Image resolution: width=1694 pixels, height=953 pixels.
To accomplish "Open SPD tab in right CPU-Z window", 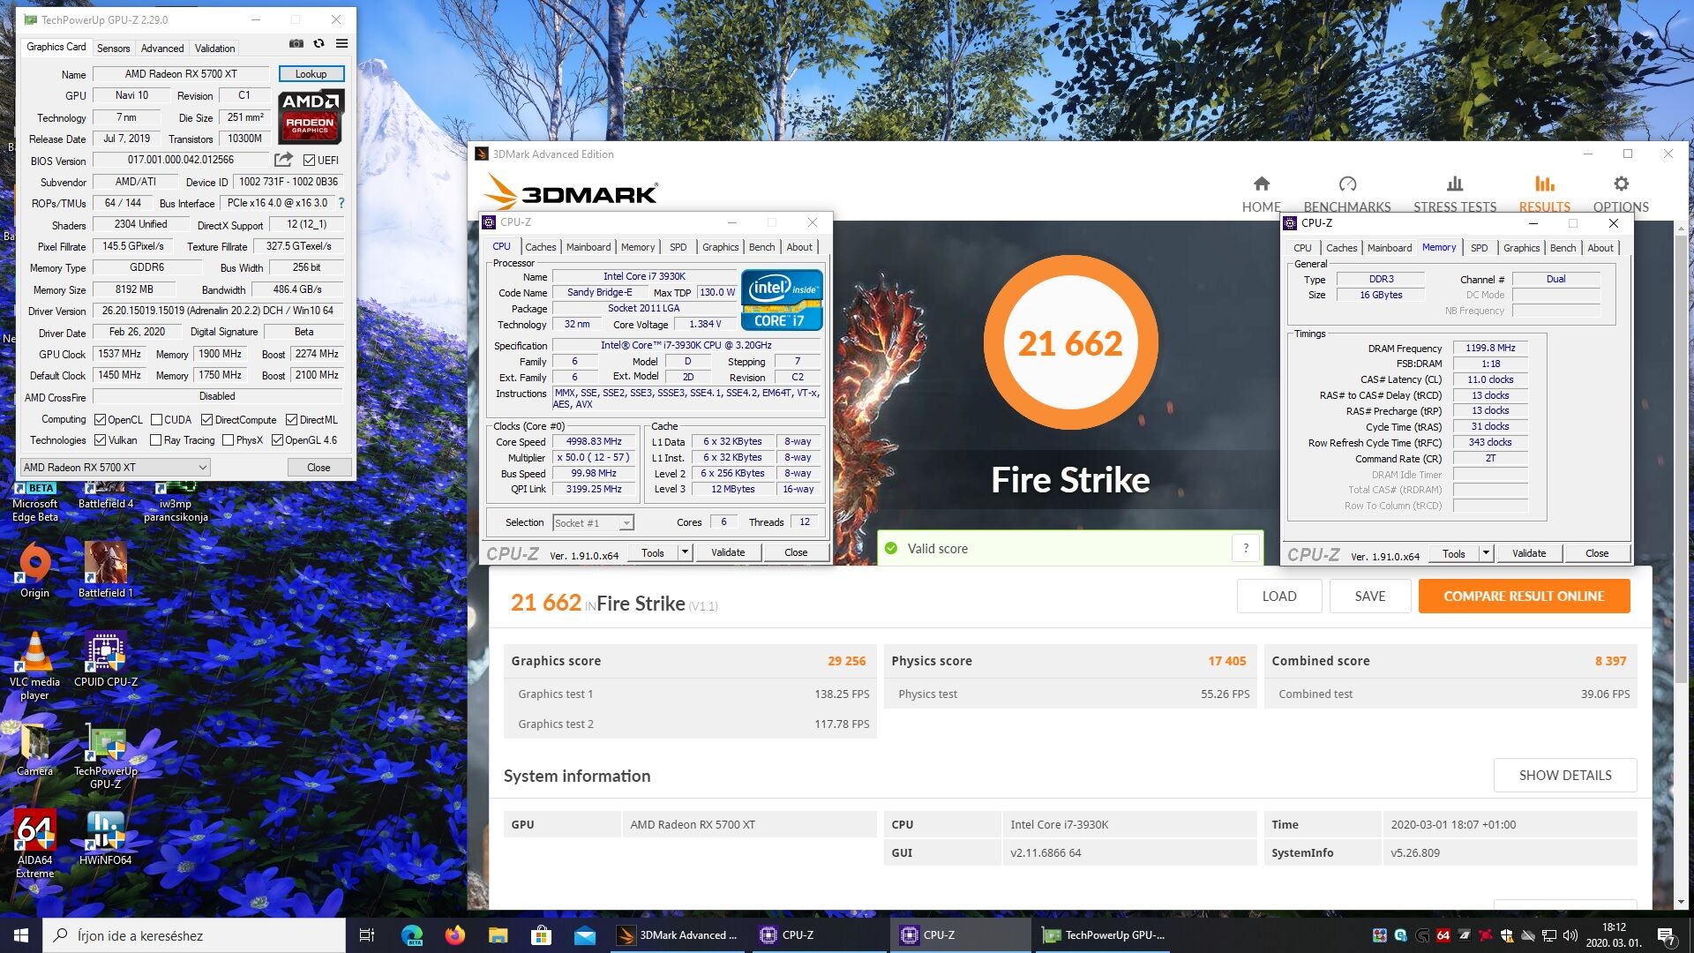I will pyautogui.click(x=1479, y=248).
